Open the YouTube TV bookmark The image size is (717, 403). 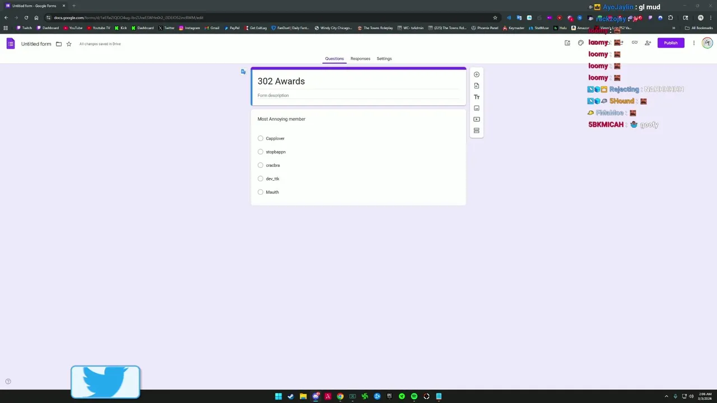pyautogui.click(x=99, y=28)
